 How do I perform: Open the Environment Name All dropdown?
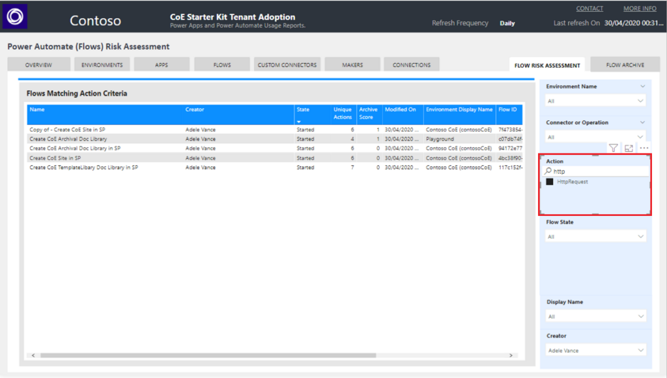coord(595,101)
